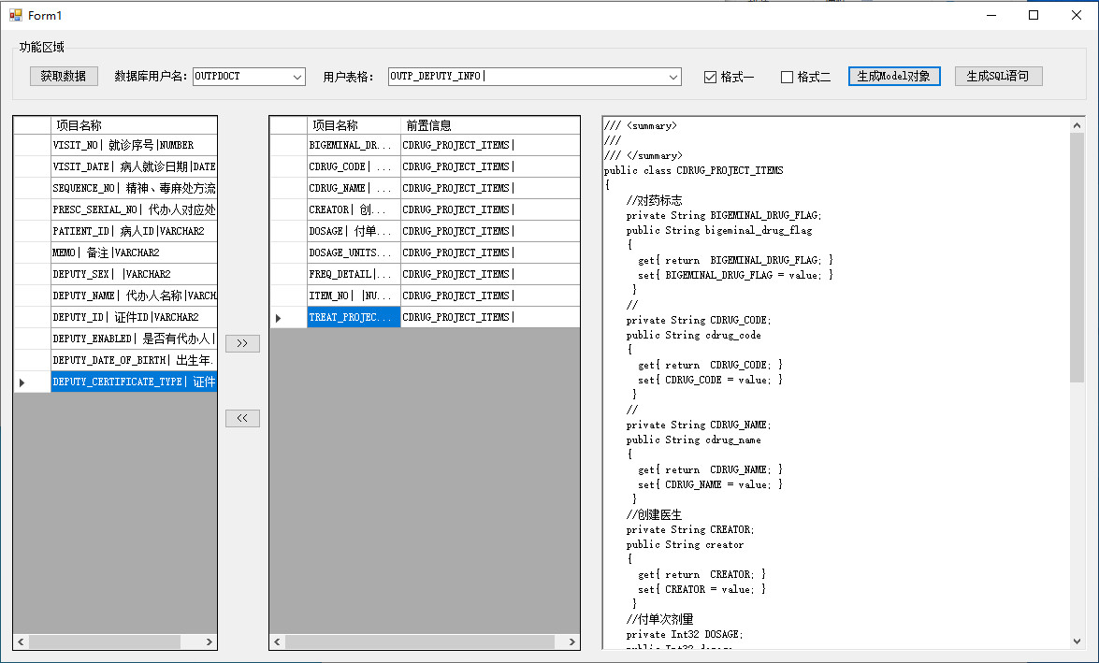Image resolution: width=1099 pixels, height=663 pixels.
Task: Click right arrow of left grid scrollbar
Action: coord(209,642)
